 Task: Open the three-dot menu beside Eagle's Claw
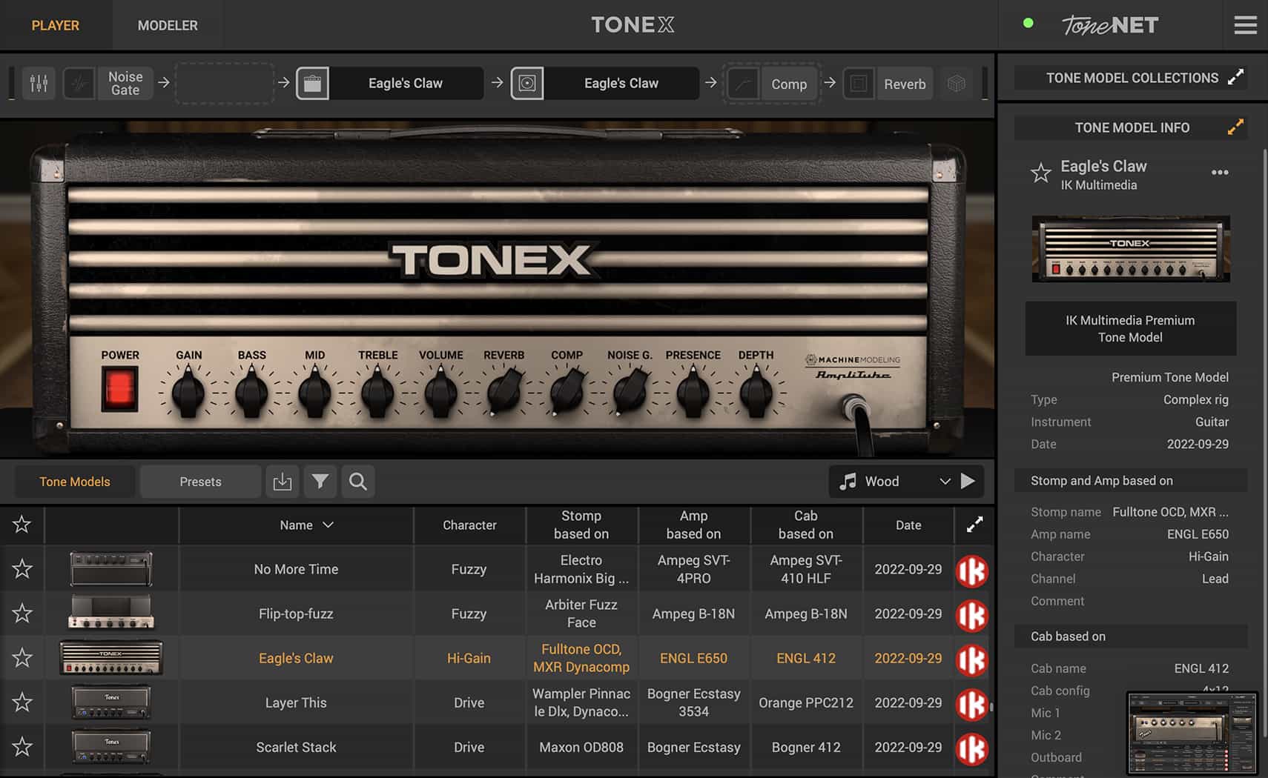pyautogui.click(x=1220, y=172)
